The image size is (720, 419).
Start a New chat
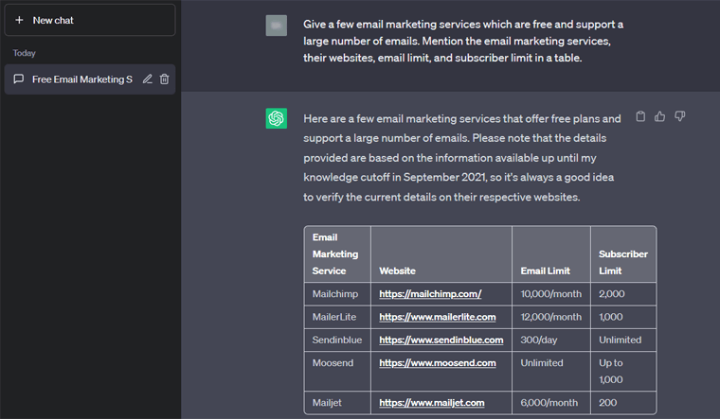[x=90, y=20]
